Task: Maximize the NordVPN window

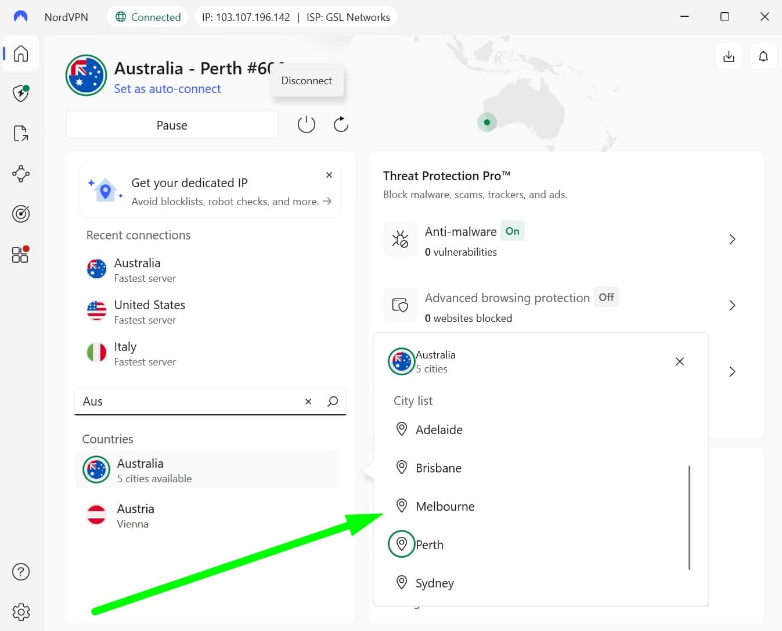Action: [725, 17]
